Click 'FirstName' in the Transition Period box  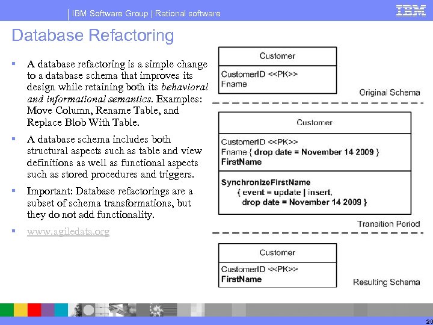[x=241, y=162]
